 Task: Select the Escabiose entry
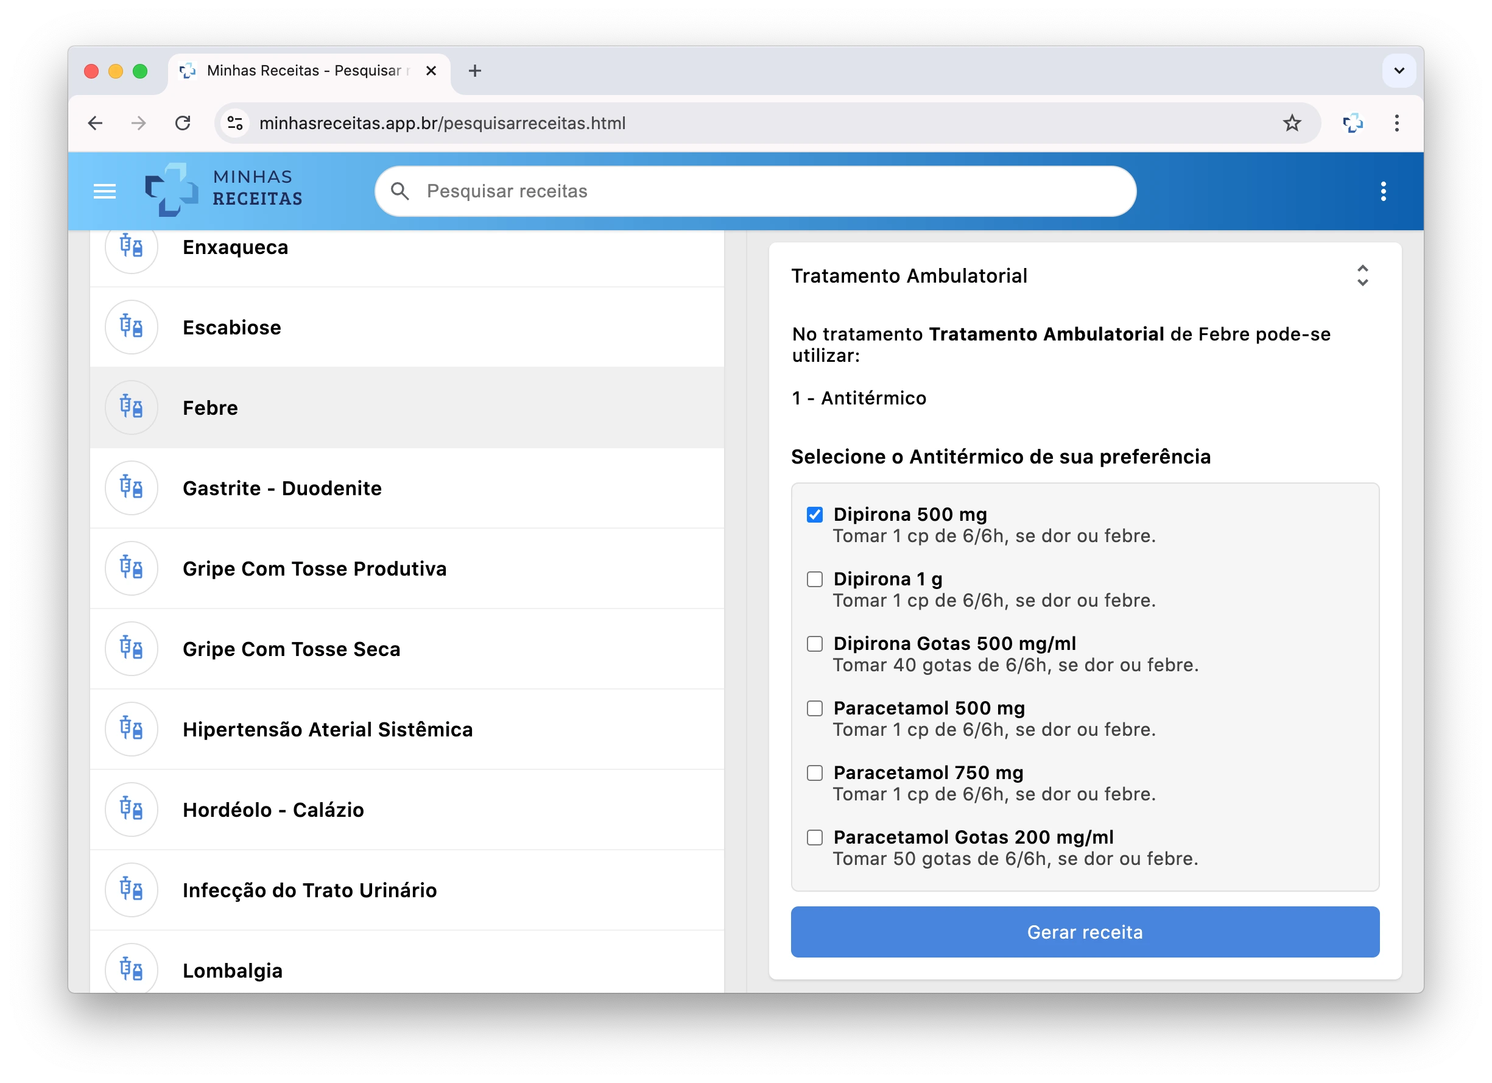(407, 327)
